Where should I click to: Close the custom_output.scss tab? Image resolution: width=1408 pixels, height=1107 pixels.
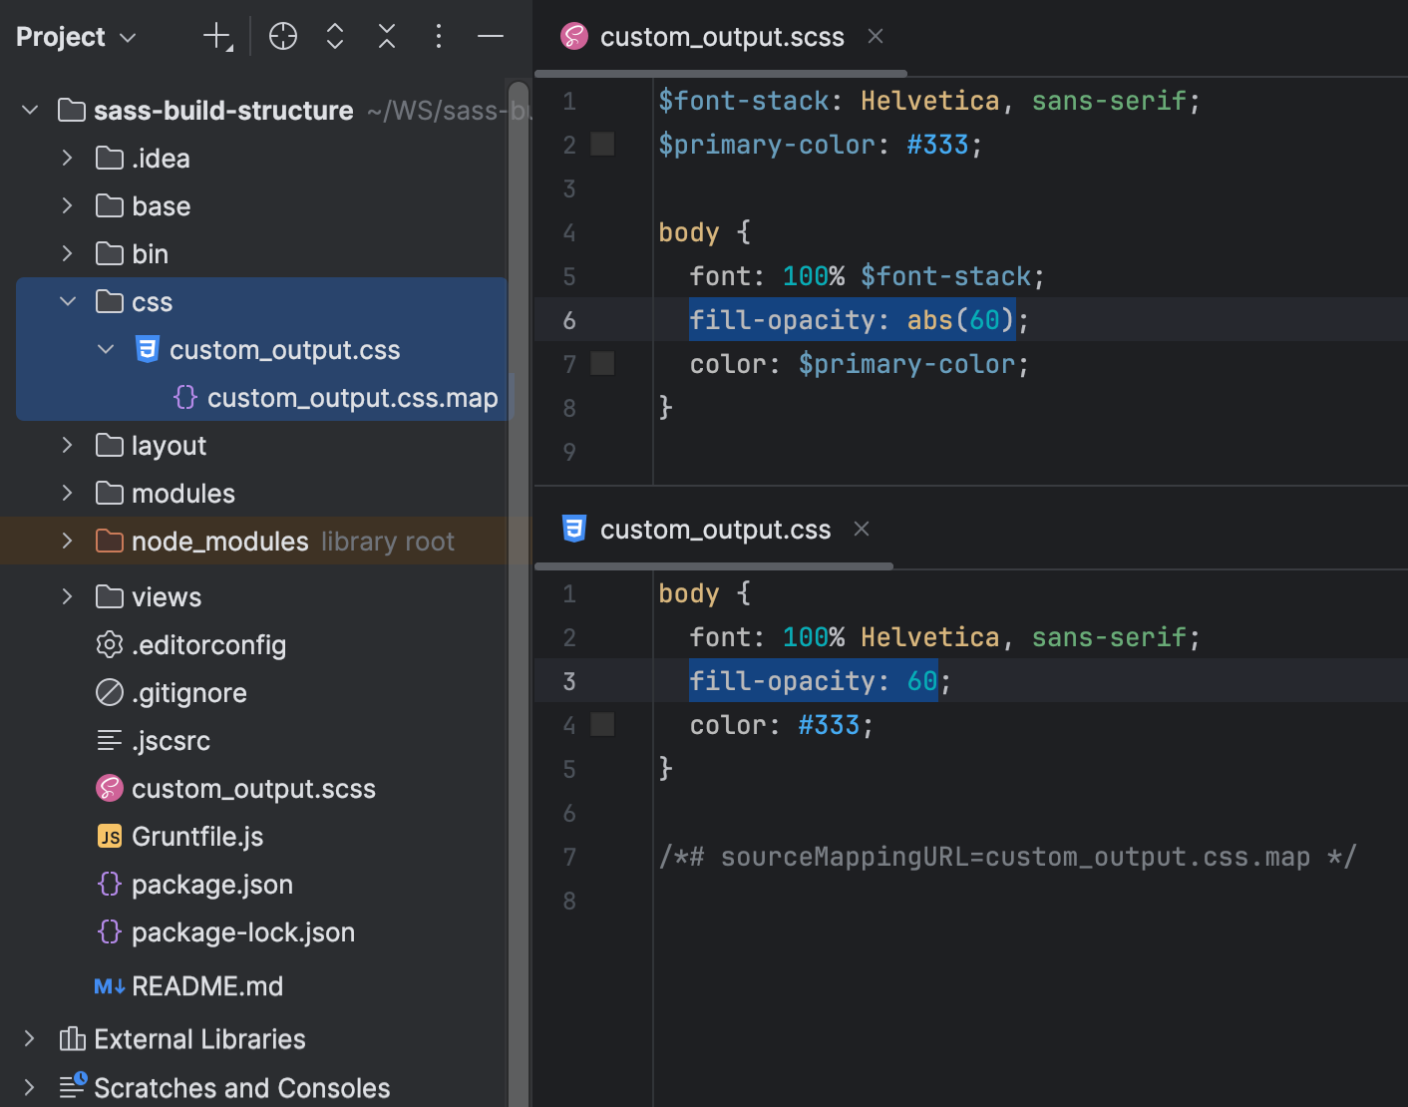pyautogui.click(x=875, y=36)
